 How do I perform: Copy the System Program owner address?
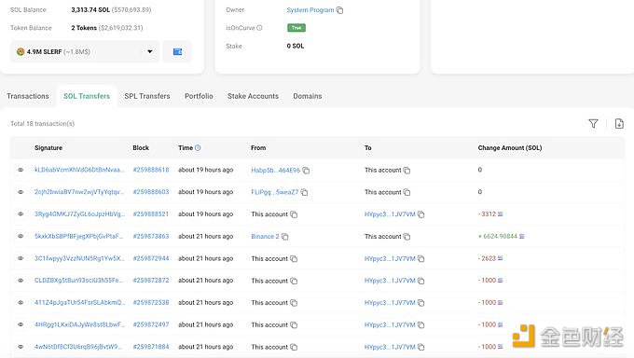click(339, 10)
